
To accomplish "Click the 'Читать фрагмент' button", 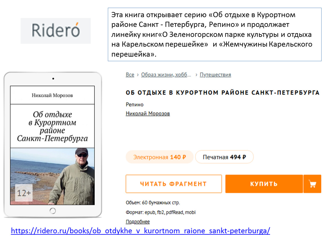I will tap(174, 184).
